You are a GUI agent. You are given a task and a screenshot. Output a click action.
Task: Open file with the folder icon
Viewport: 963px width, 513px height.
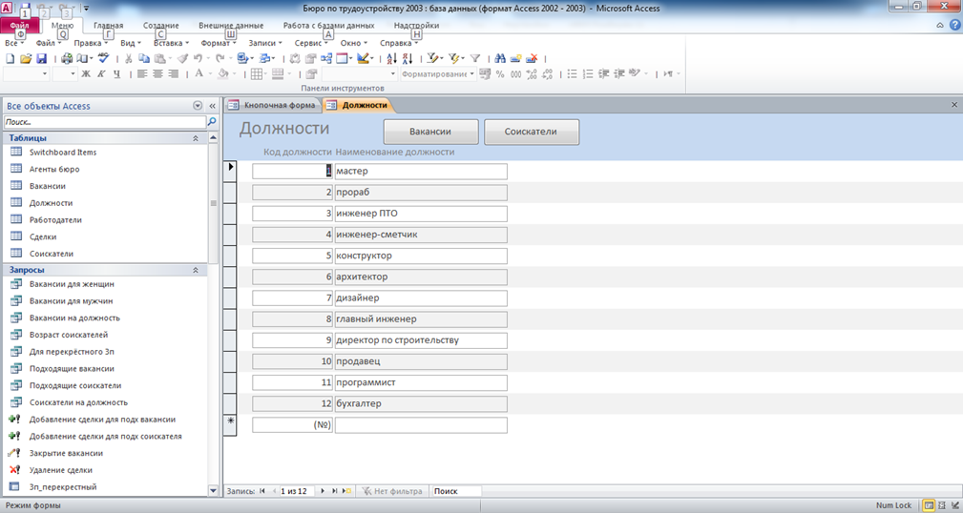(26, 58)
